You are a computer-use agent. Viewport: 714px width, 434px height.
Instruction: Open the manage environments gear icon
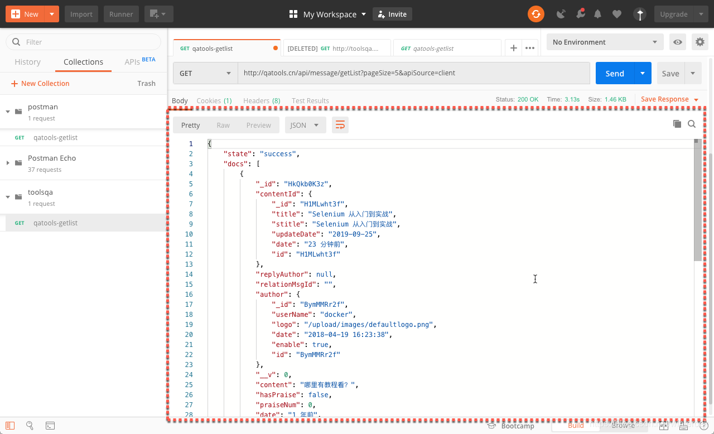(x=699, y=42)
